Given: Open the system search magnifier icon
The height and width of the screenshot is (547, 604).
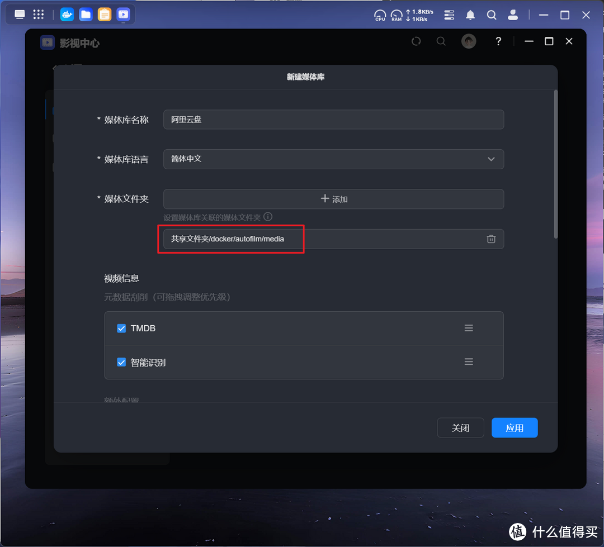Looking at the screenshot, I should [x=492, y=15].
